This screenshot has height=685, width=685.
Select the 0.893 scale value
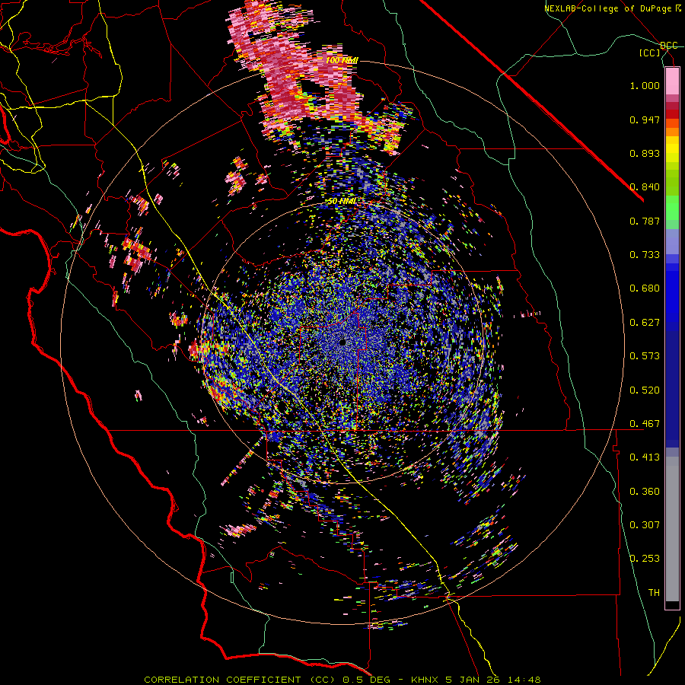tap(645, 153)
